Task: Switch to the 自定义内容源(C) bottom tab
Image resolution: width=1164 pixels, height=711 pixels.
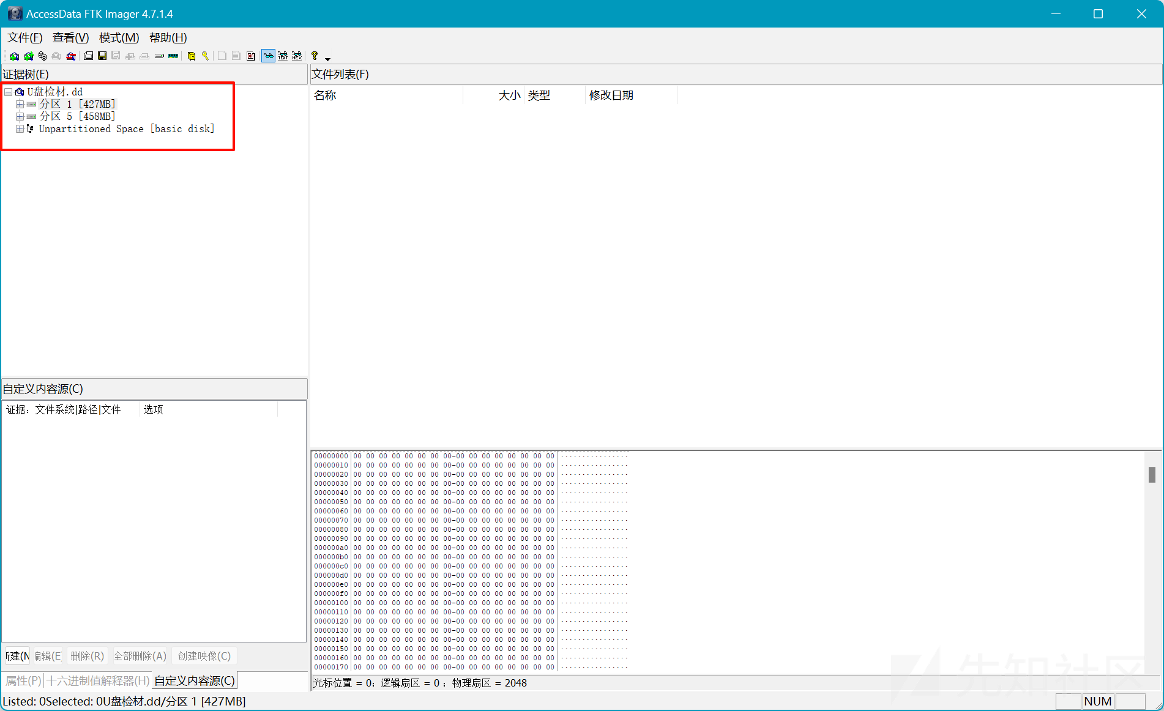Action: [x=195, y=680]
